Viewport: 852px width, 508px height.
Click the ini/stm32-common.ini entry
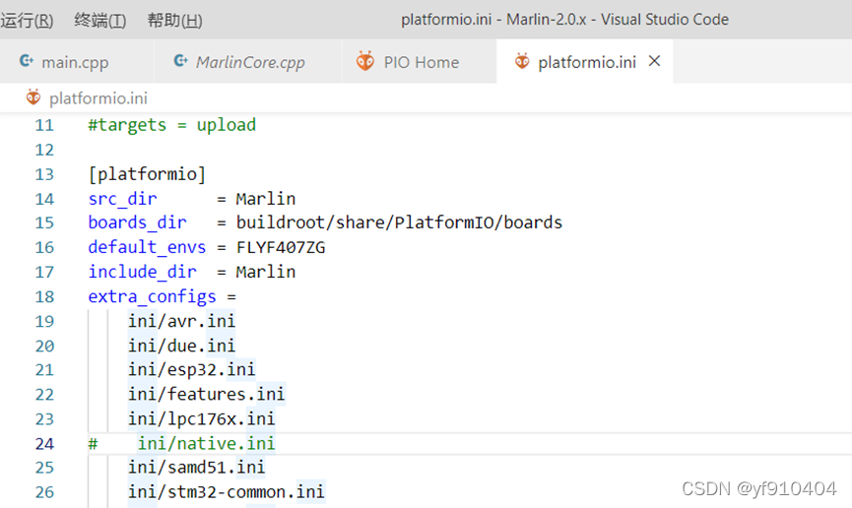tap(226, 492)
